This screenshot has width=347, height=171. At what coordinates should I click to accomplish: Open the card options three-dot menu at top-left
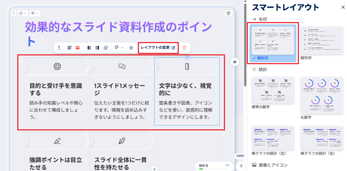pyautogui.click(x=14, y=14)
